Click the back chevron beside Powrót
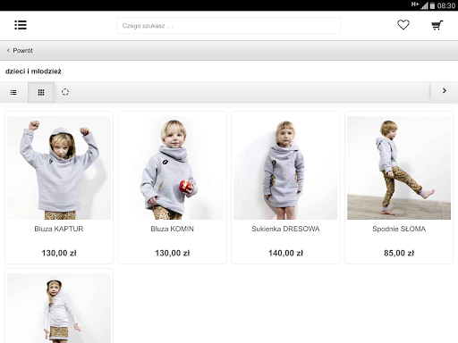Viewport: 458px width, 343px height. click(8, 50)
